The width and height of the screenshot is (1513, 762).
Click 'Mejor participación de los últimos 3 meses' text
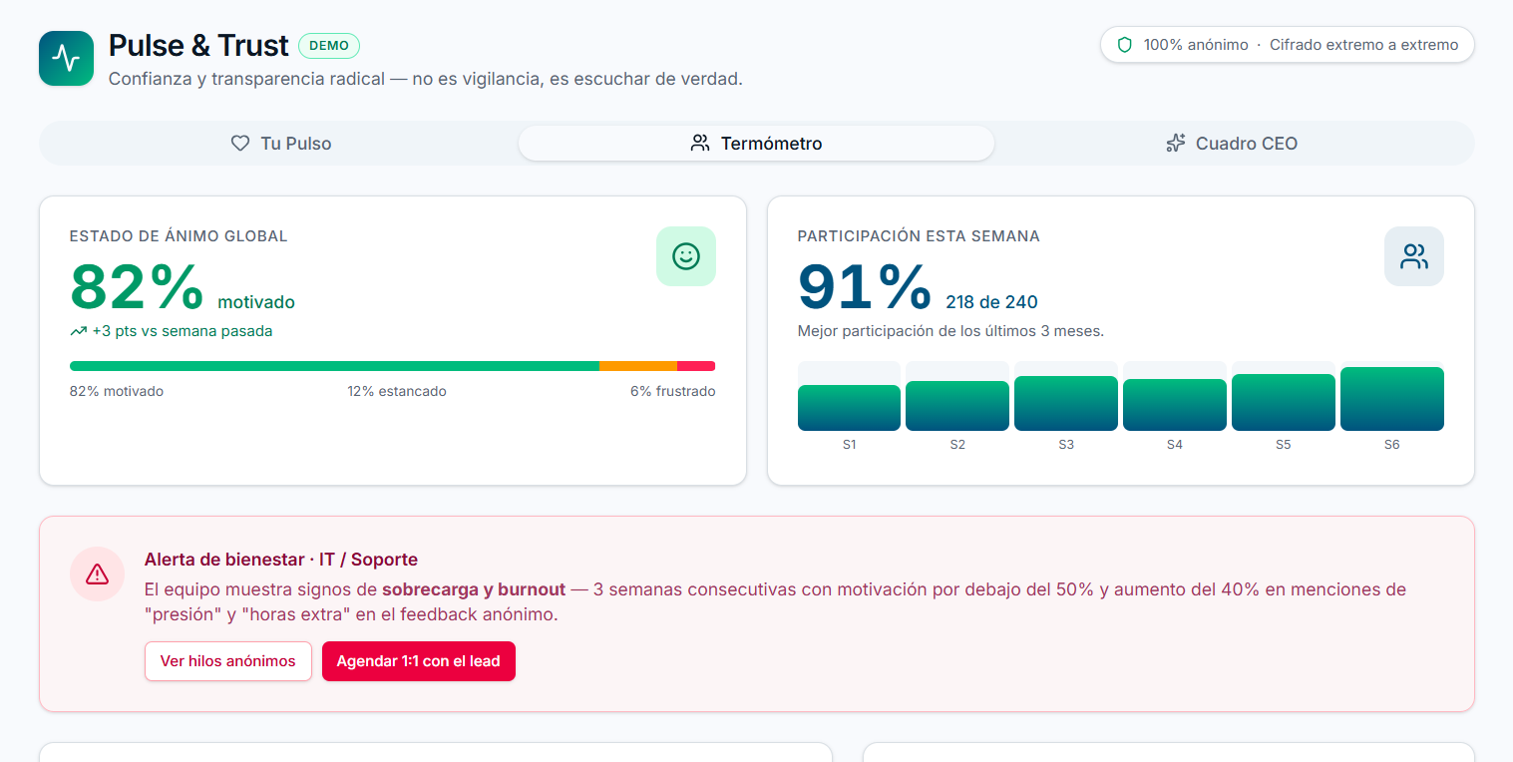click(951, 331)
